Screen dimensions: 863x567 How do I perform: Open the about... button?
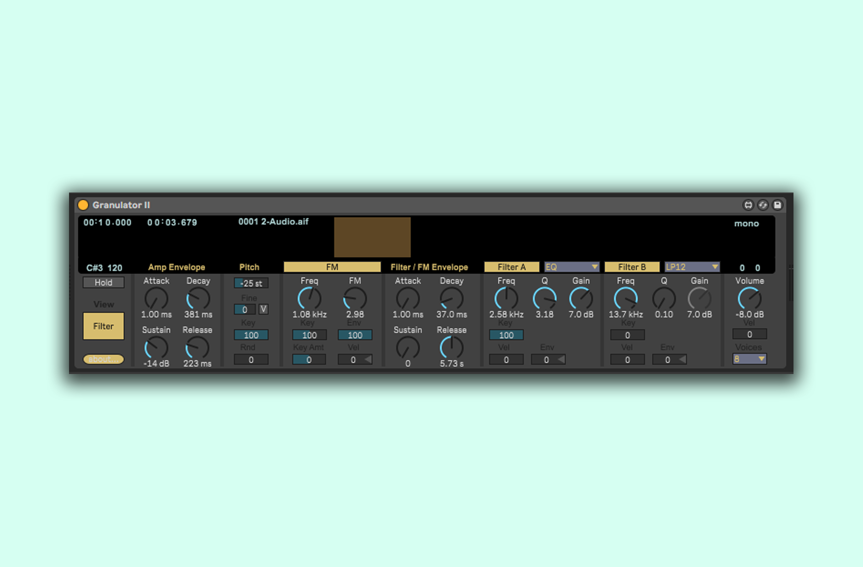(x=104, y=359)
